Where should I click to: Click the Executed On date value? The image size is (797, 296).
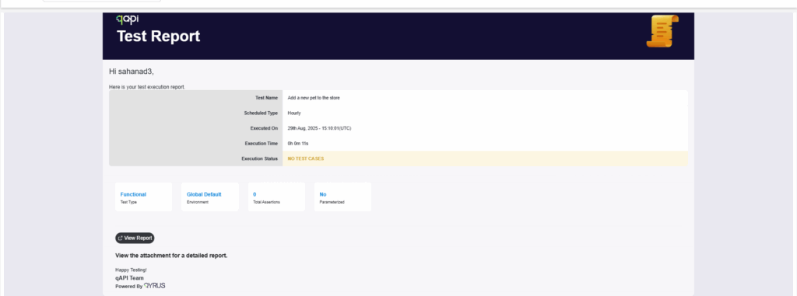[319, 128]
